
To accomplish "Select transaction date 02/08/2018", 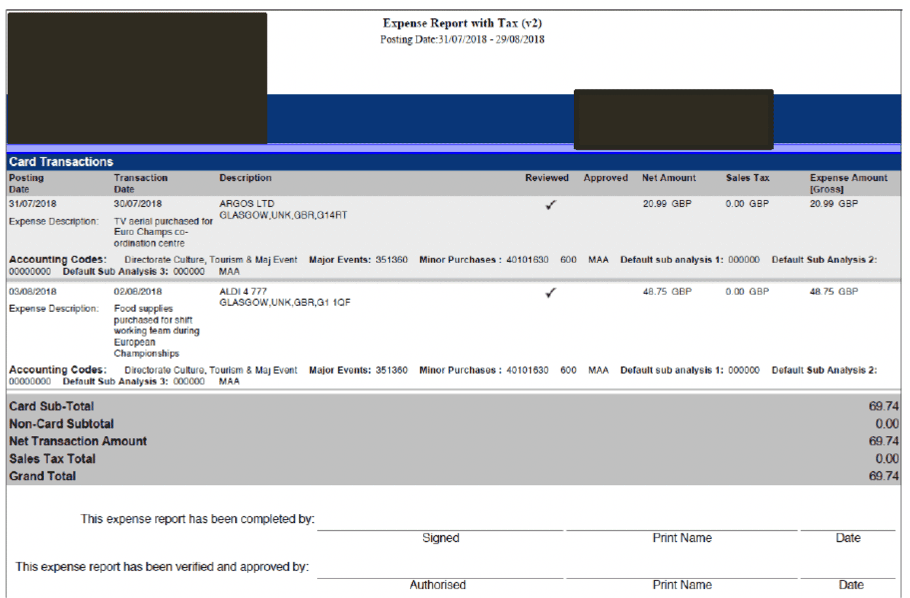I will pos(138,292).
